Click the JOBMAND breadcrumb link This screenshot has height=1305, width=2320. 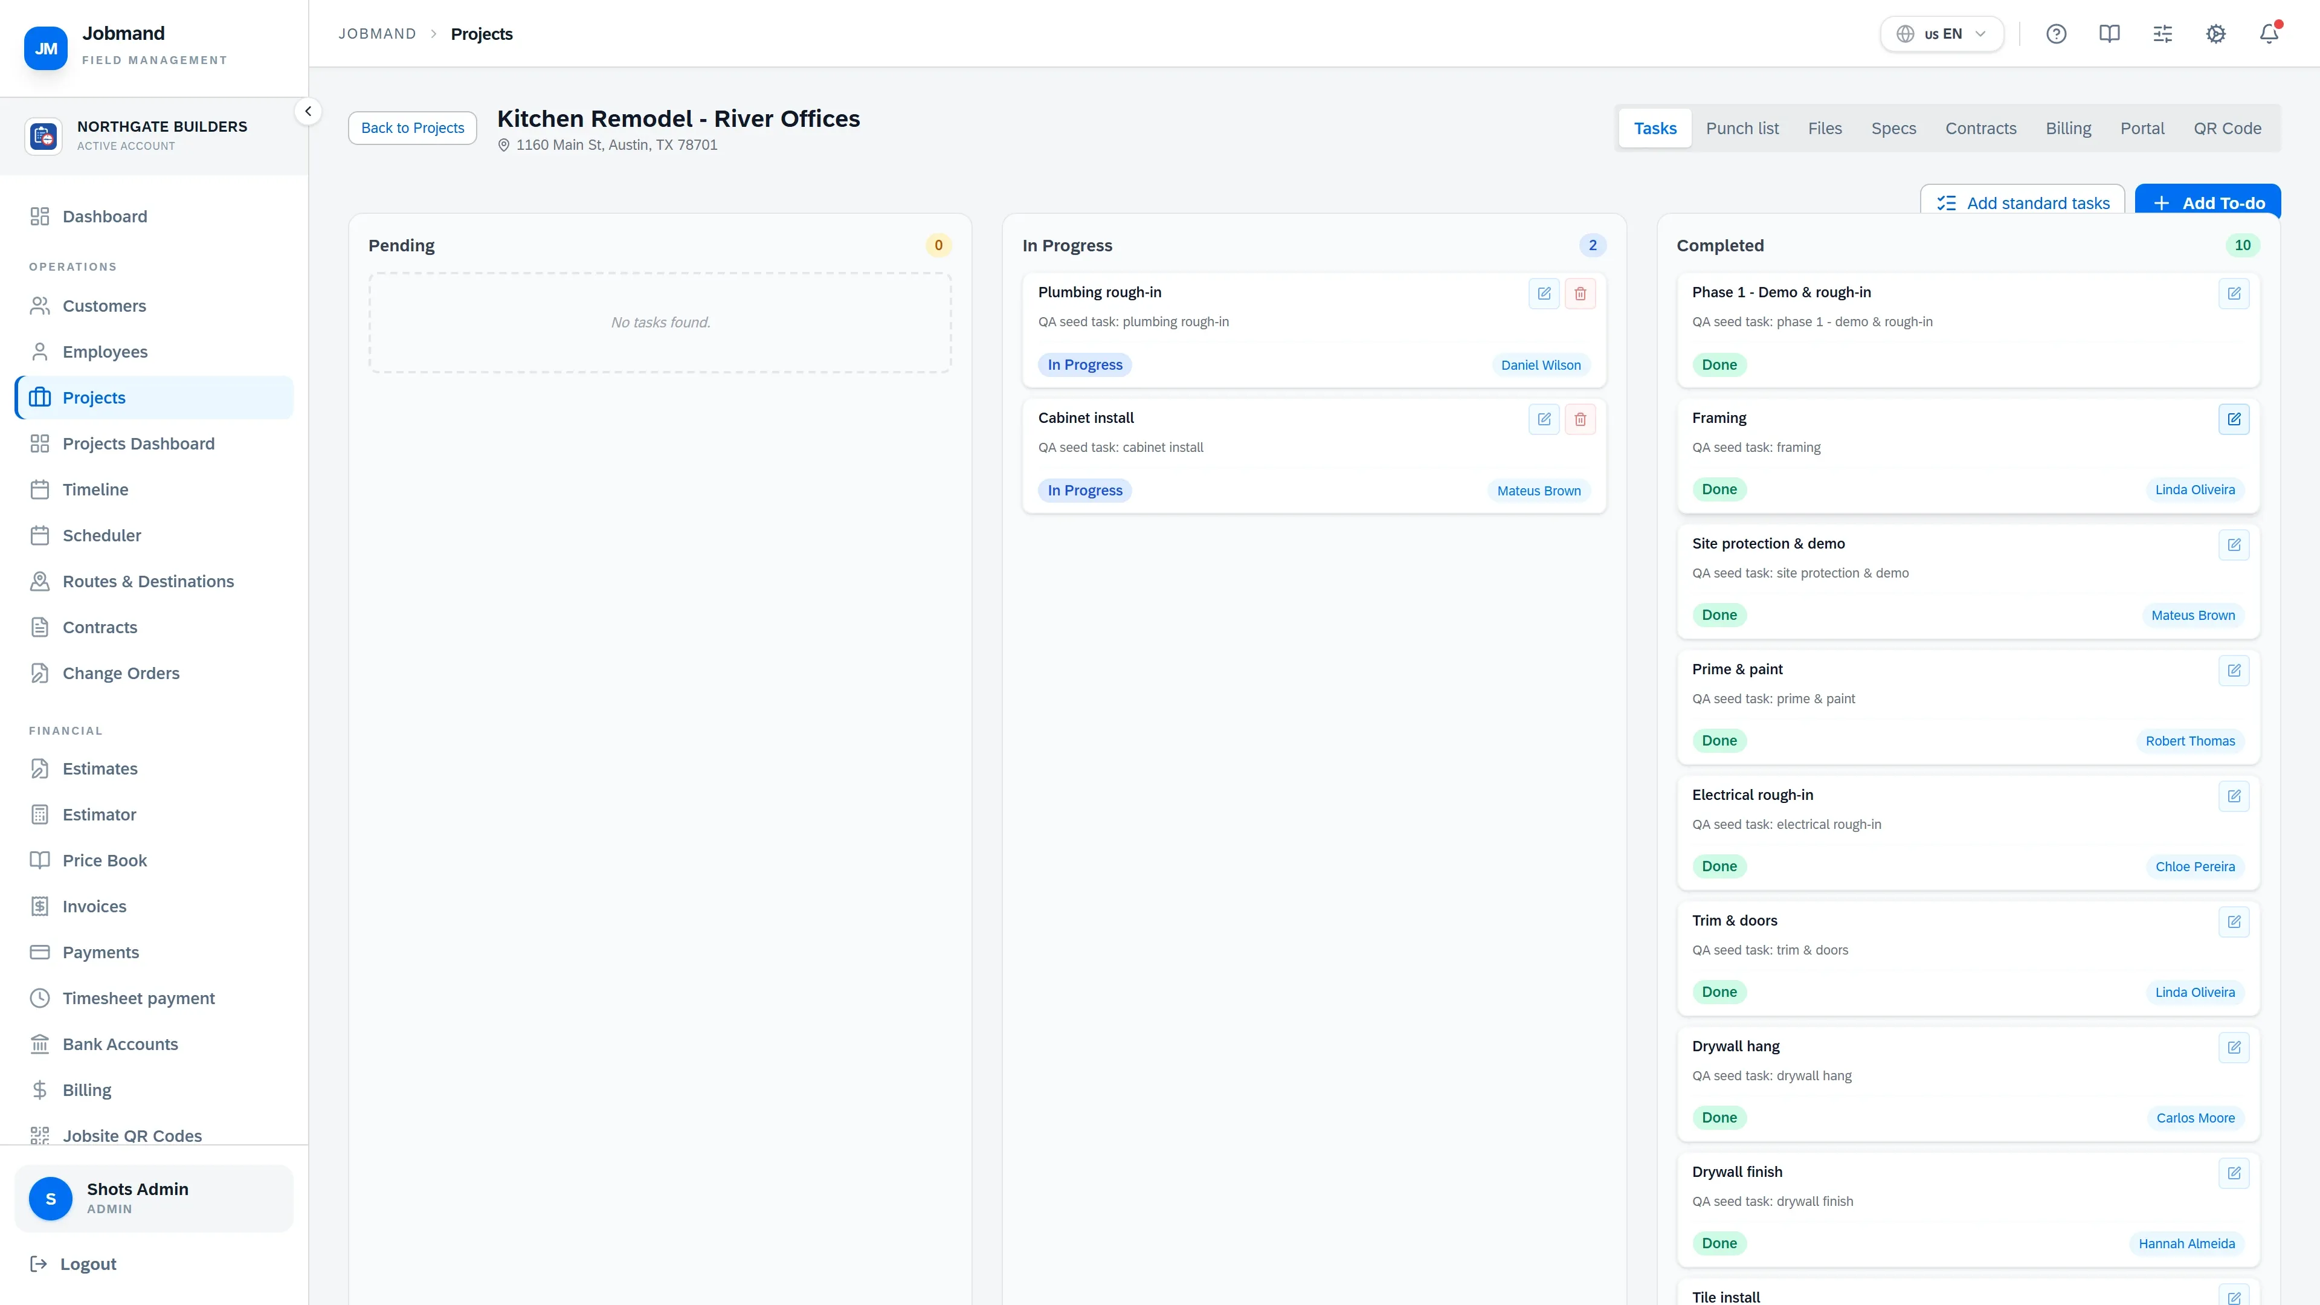(378, 34)
